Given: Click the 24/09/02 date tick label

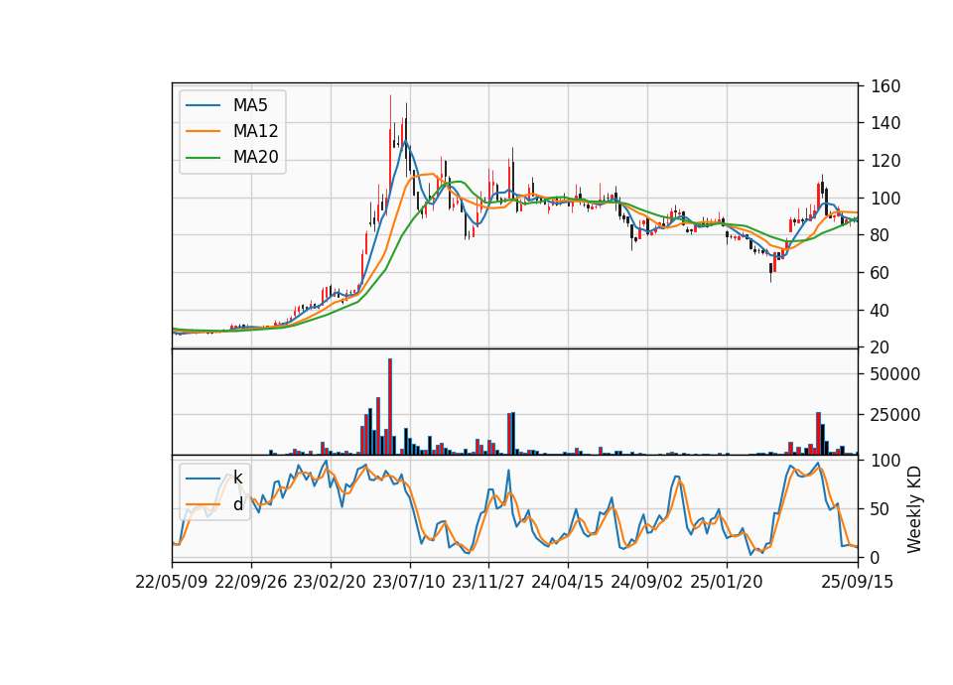Looking at the screenshot, I should [x=646, y=583].
